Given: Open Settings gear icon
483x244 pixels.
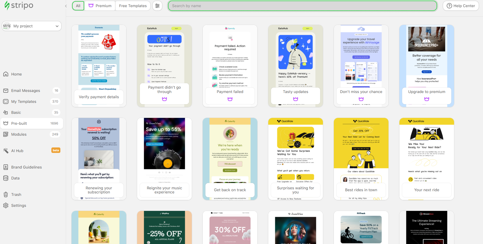Looking at the screenshot, I should [x=6, y=205].
